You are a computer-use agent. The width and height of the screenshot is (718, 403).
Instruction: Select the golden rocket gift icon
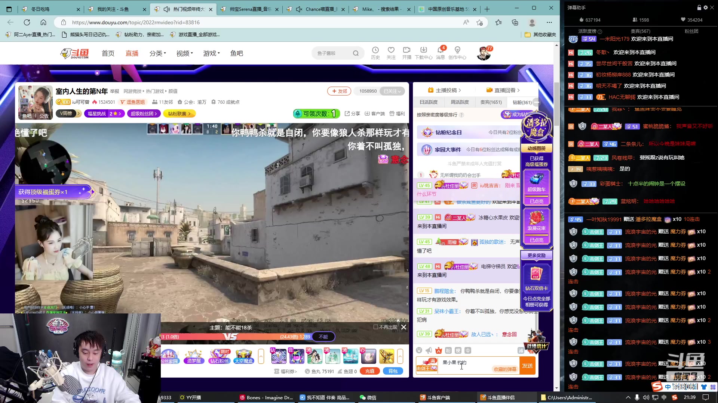pos(386,356)
